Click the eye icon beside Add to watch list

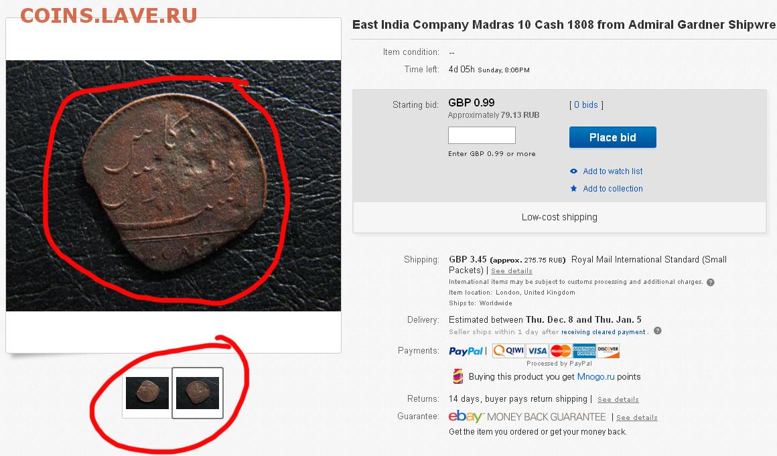click(x=573, y=171)
